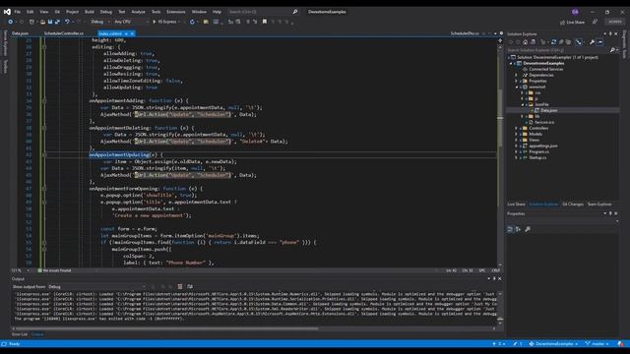The width and height of the screenshot is (630, 354).
Task: Collapse the DevextremeExamples project node
Action: (511, 63)
